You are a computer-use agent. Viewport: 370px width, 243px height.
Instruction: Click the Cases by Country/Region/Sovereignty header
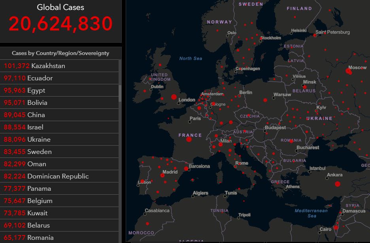(60, 53)
